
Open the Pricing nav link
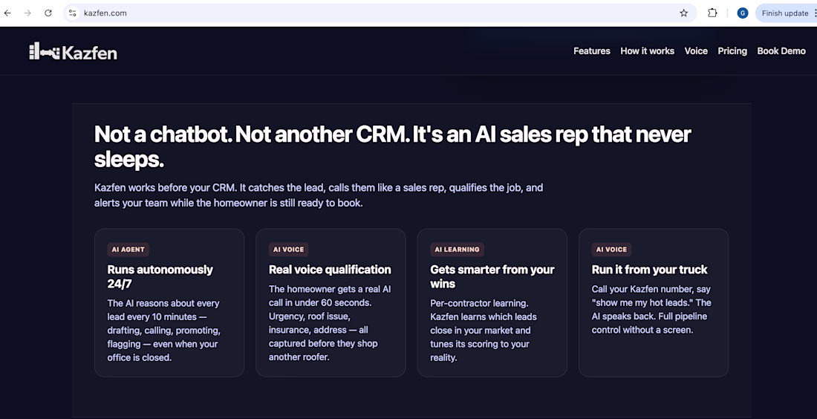[732, 51]
